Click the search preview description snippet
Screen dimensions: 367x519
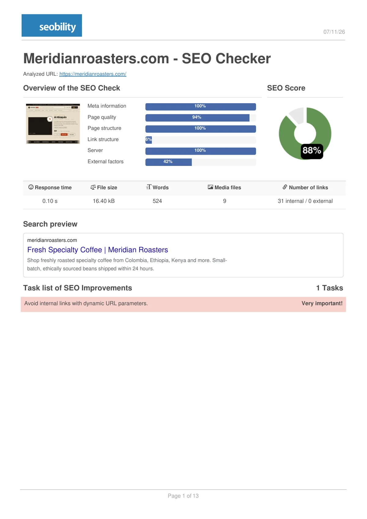click(x=127, y=264)
